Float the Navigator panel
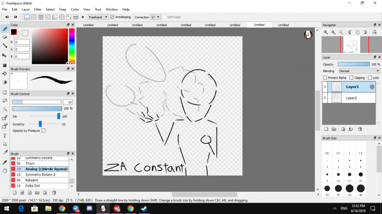The height and width of the screenshot is (214, 382). [375, 25]
